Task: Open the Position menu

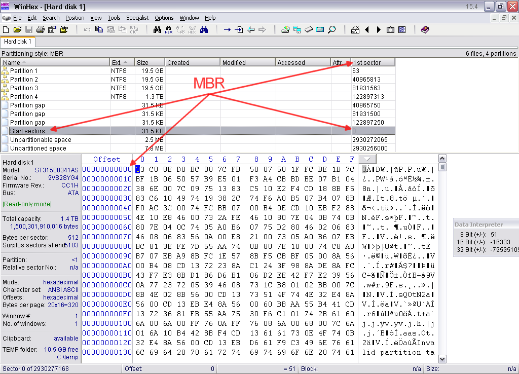Action: 75,18
